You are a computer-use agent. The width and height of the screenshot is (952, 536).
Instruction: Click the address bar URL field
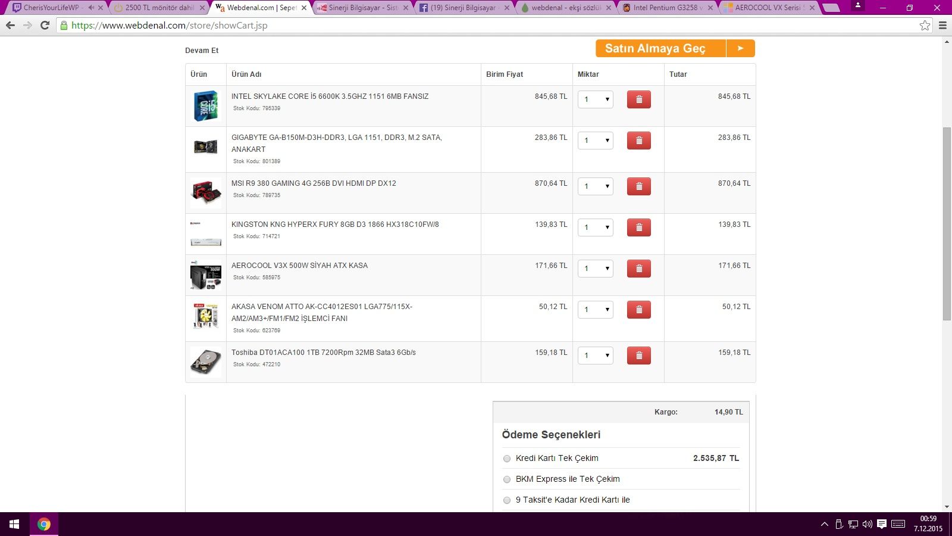[494, 26]
